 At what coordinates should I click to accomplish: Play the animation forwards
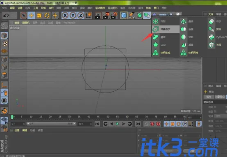[118, 124]
